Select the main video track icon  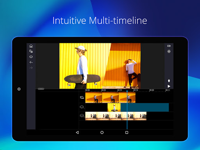pos(82,97)
